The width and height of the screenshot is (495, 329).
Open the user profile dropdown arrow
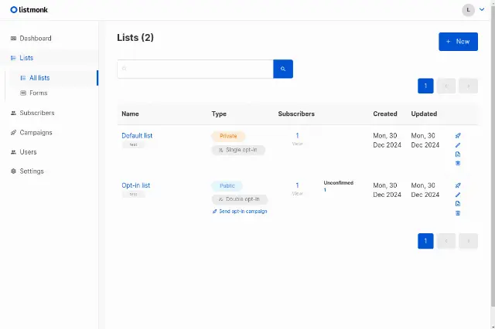[482, 9]
